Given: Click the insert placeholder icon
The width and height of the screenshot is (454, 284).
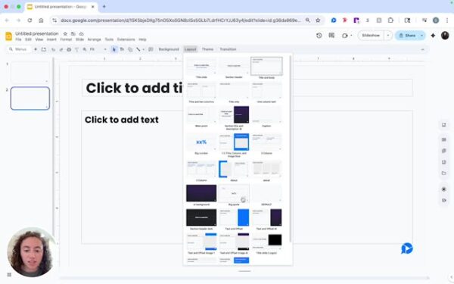Looking at the screenshot, I should pos(151,49).
